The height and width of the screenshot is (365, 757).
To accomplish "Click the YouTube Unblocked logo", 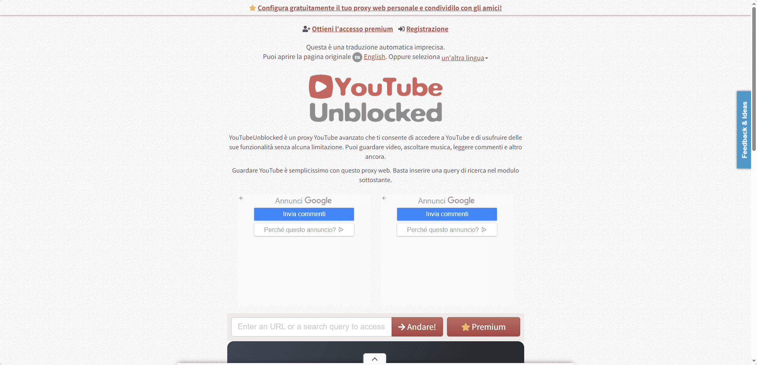I will [376, 98].
